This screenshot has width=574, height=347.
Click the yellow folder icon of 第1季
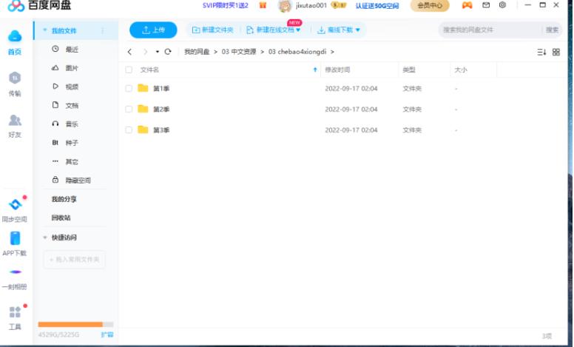(x=143, y=88)
